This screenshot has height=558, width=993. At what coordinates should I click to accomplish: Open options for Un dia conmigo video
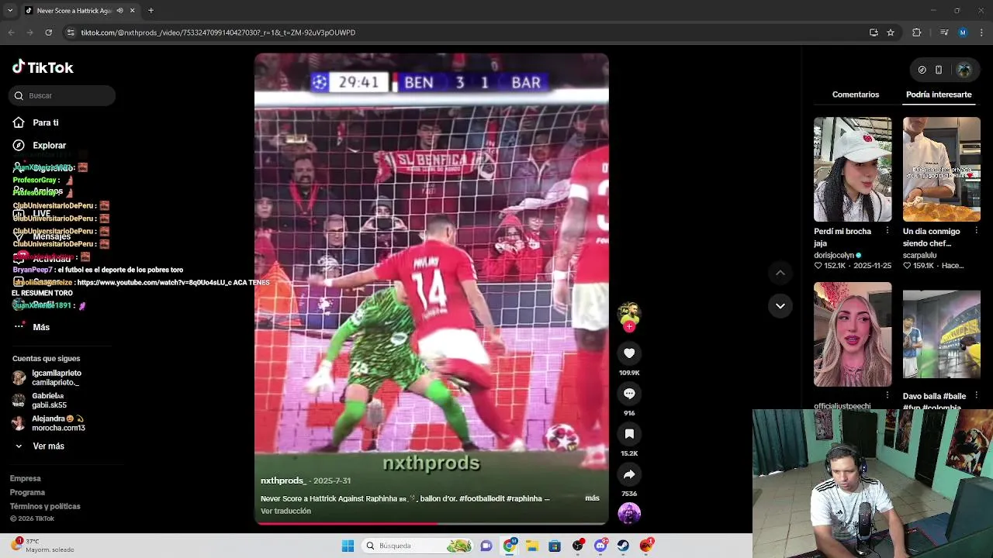click(x=977, y=231)
